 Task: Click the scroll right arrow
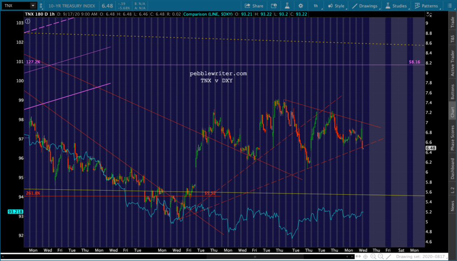(352, 257)
